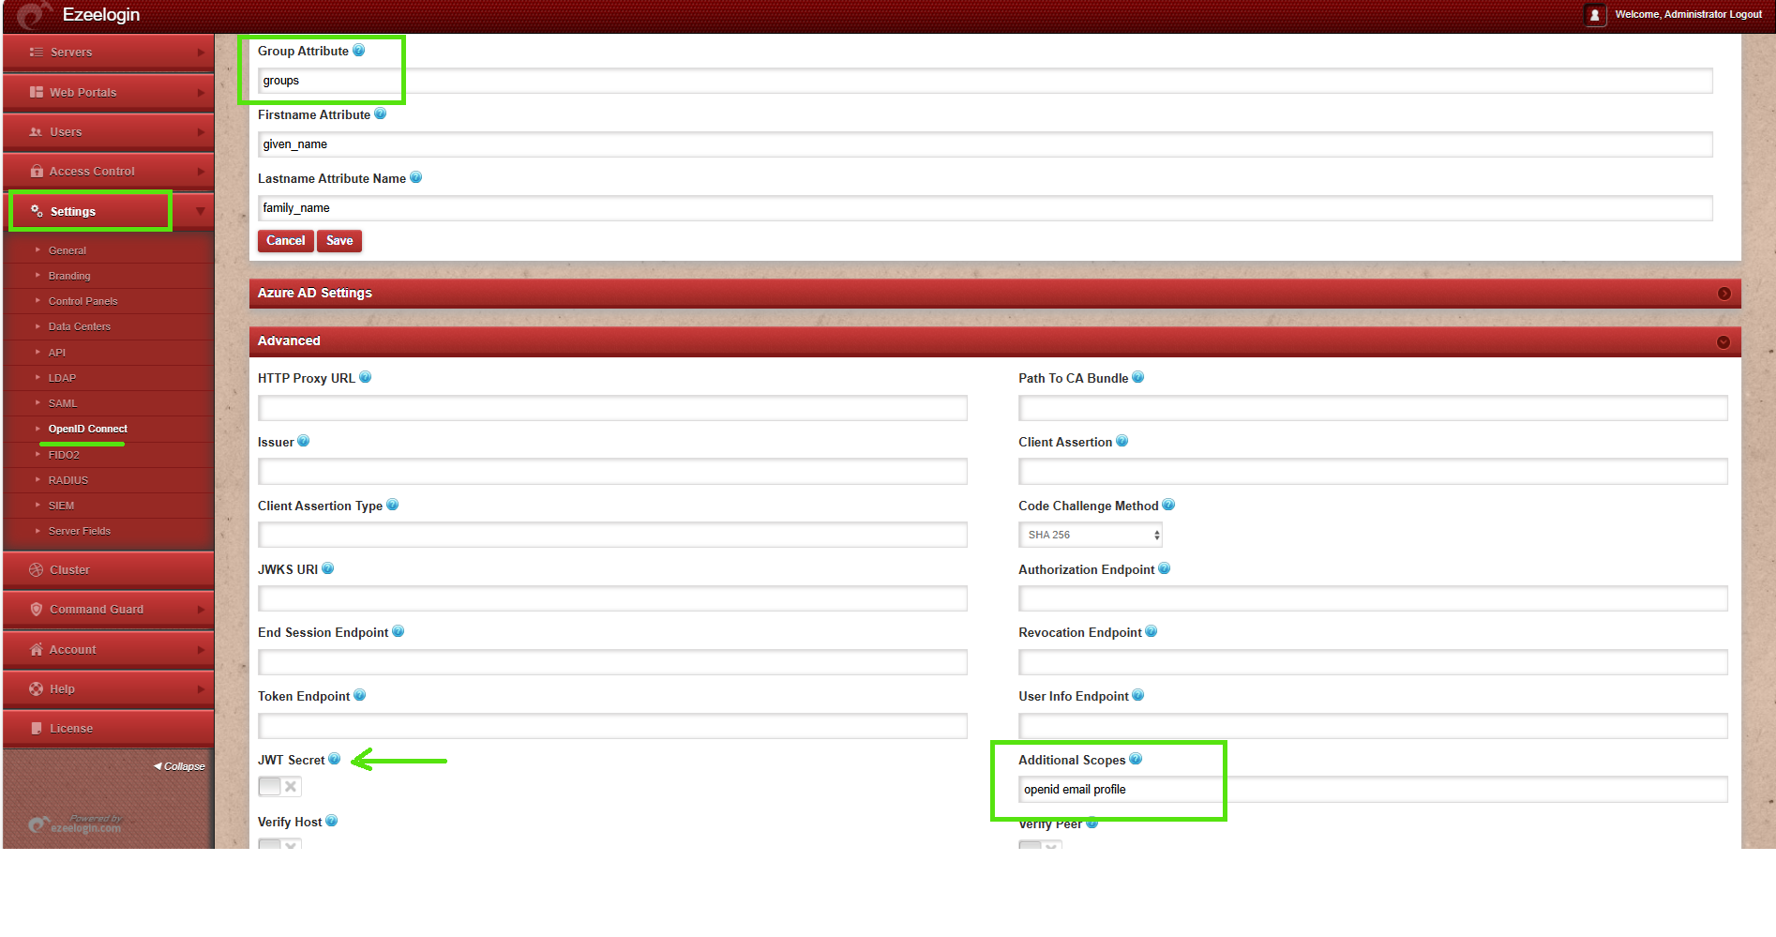Open API settings item
1776x937 pixels.
57,353
